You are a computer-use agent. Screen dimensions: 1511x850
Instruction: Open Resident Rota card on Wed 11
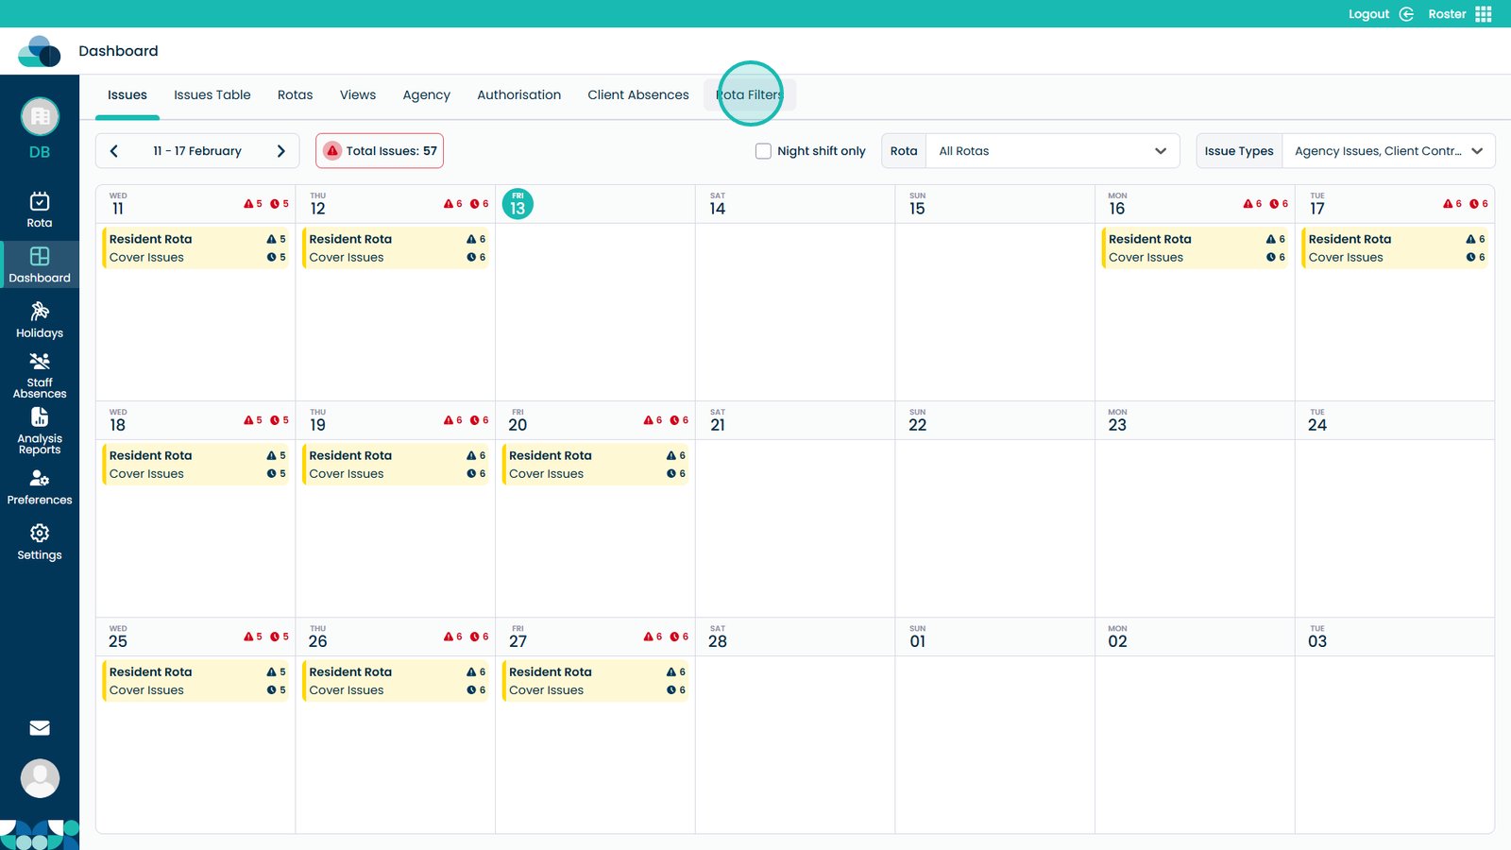coord(195,247)
